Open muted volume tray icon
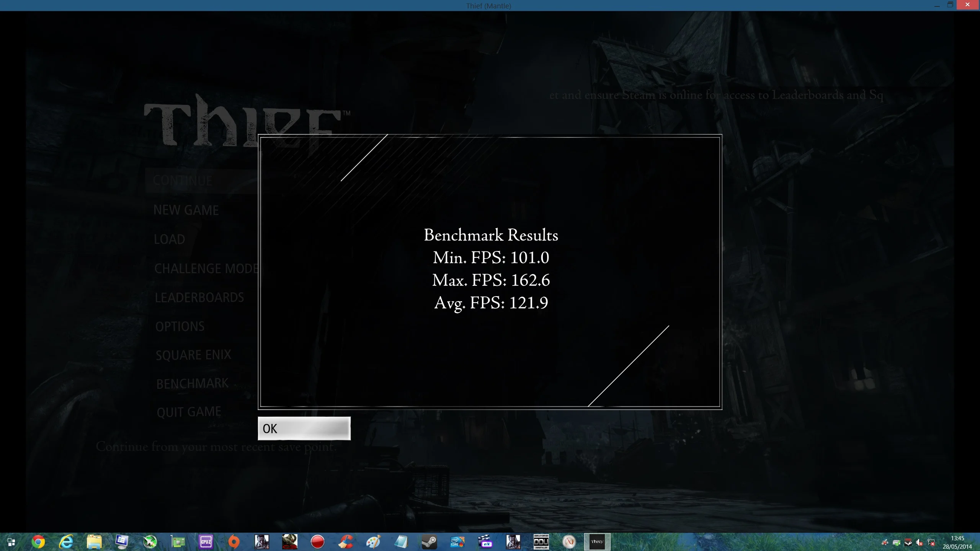The height and width of the screenshot is (551, 980). (920, 542)
